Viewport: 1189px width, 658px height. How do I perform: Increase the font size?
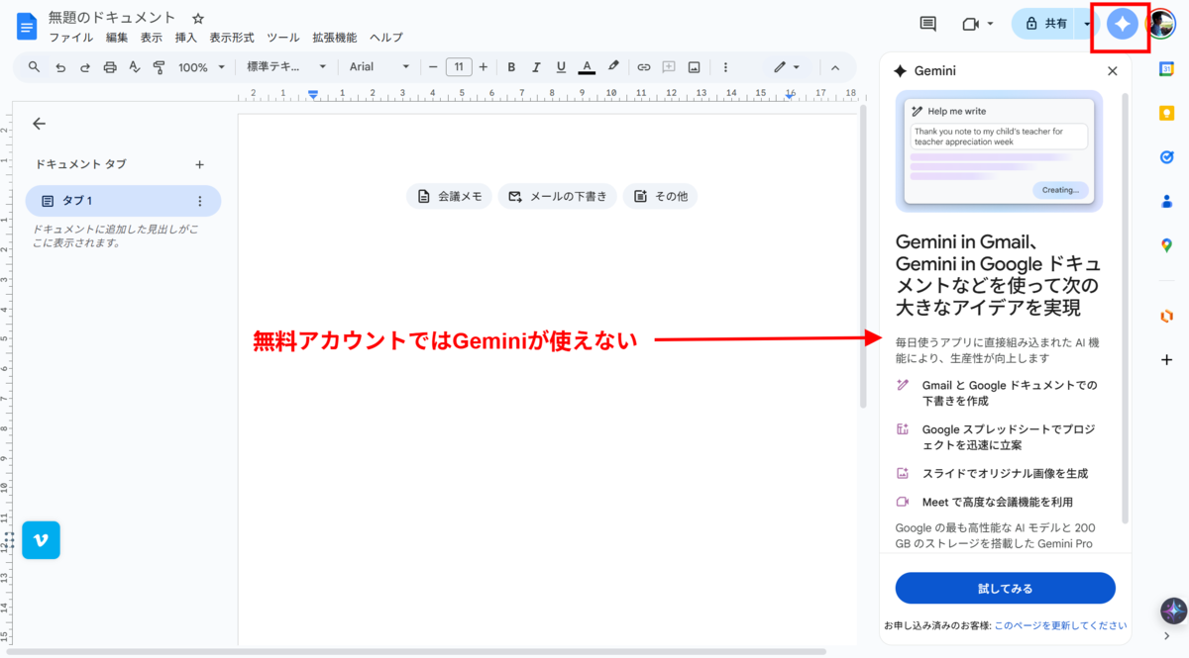coord(484,67)
